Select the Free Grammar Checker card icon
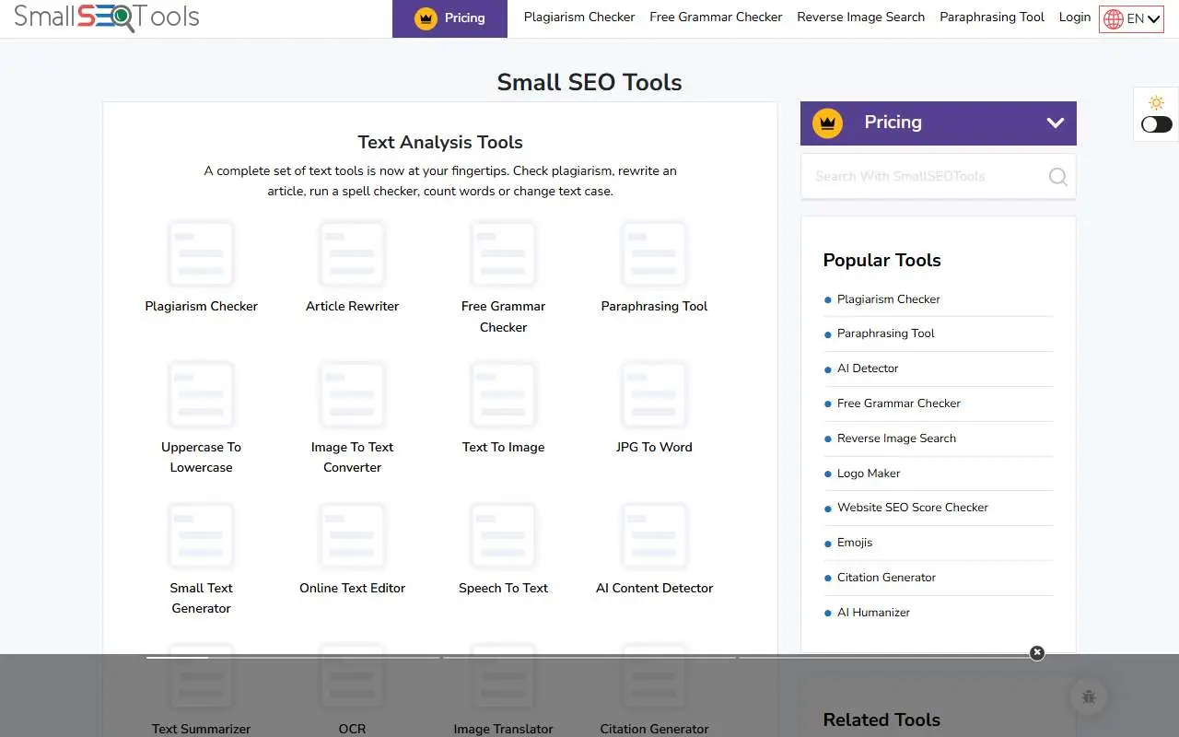 tap(503, 253)
